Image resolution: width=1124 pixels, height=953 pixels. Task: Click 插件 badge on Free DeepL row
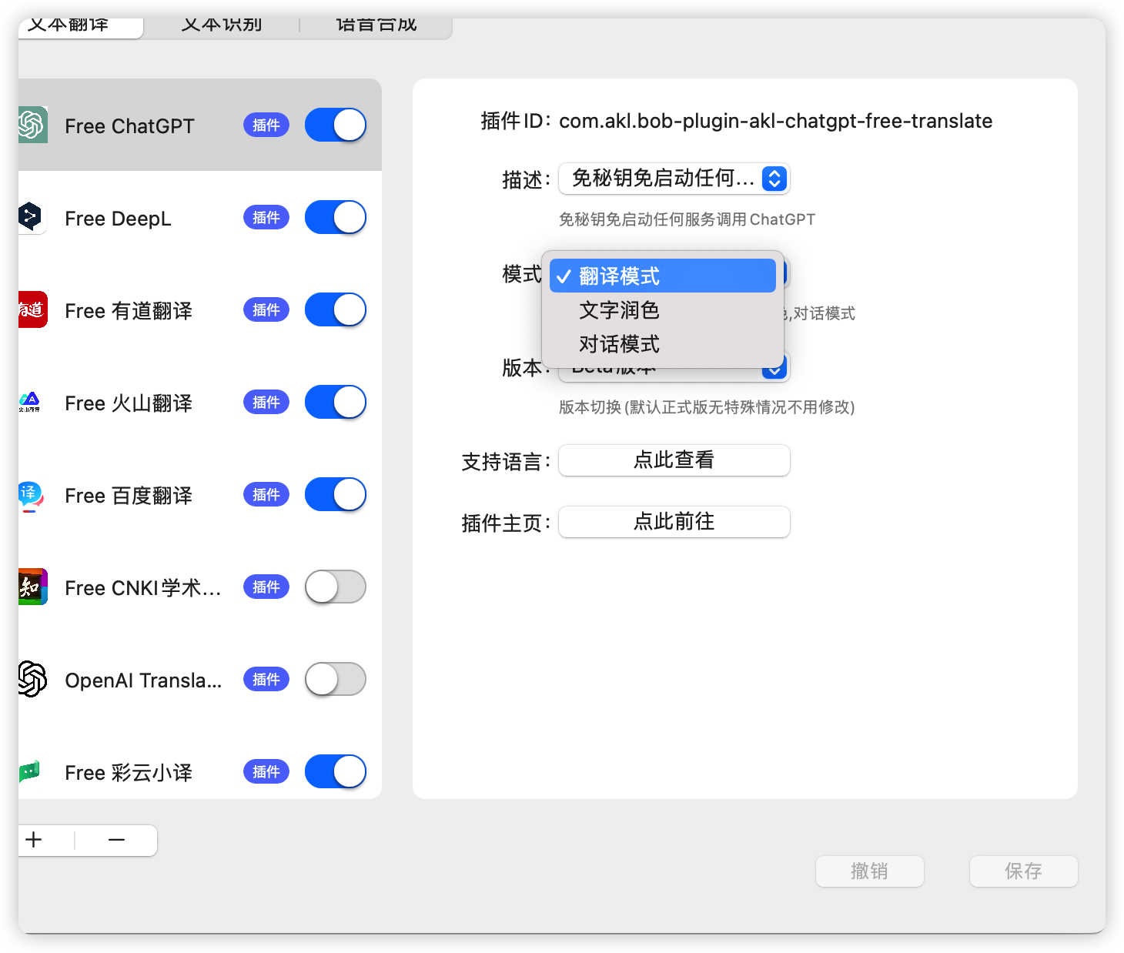point(266,217)
